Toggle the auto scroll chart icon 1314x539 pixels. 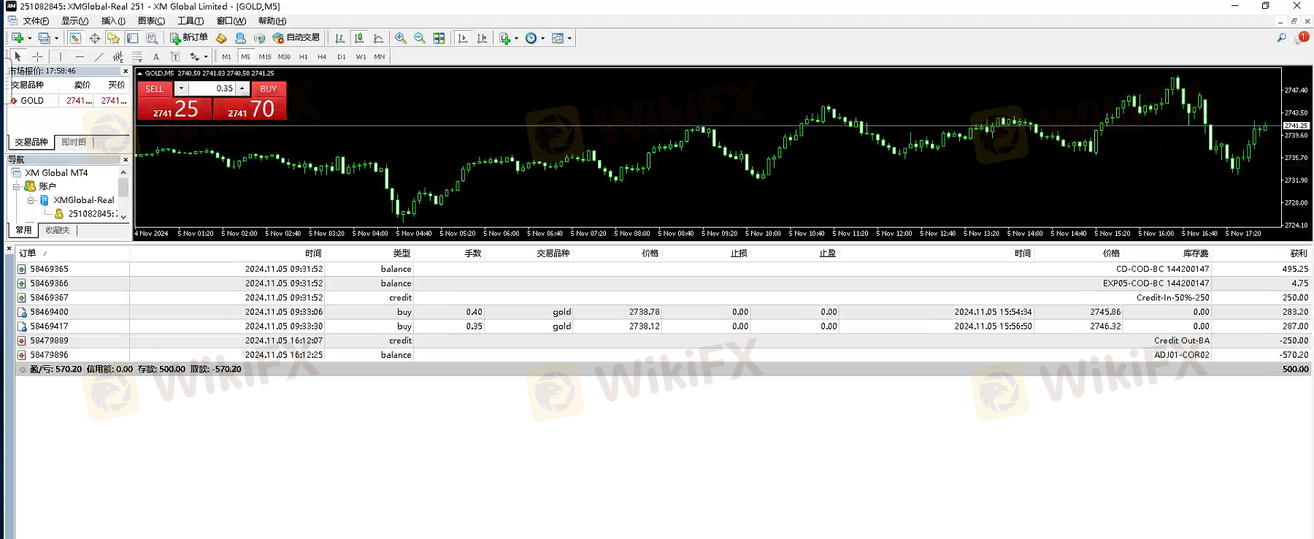tap(463, 38)
